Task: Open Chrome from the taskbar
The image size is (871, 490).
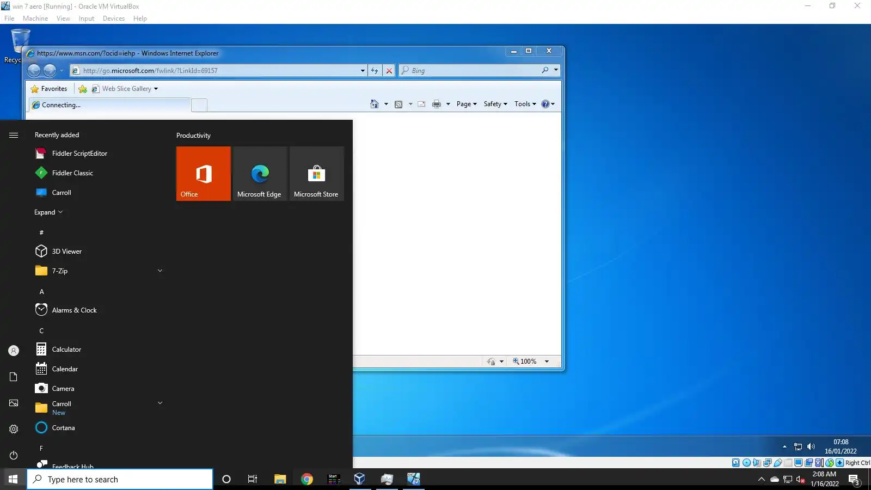Action: tap(307, 479)
